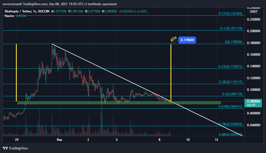Image resolution: width=266 pixels, height=153 pixels.
Task: Click the time axis date 3
Action: click(88, 140)
